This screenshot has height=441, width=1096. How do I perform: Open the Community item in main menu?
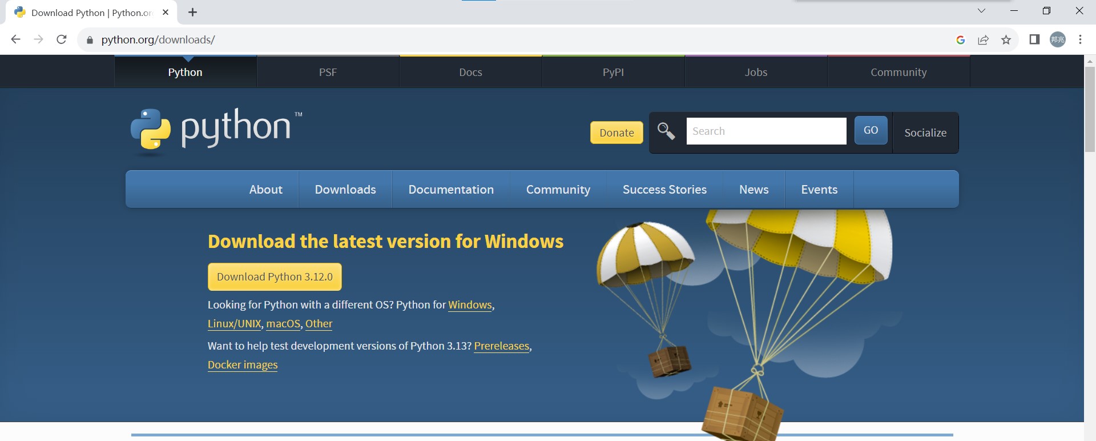click(x=558, y=189)
